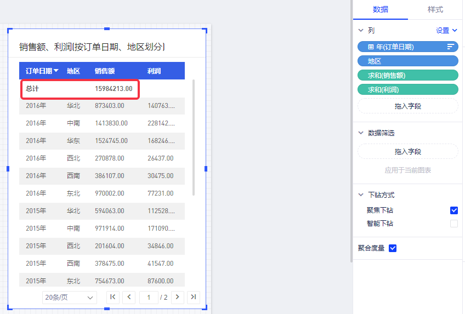This screenshot has width=465, height=314.
Task: Uncheck the 聚合度量 checkbox
Action: pyautogui.click(x=393, y=248)
